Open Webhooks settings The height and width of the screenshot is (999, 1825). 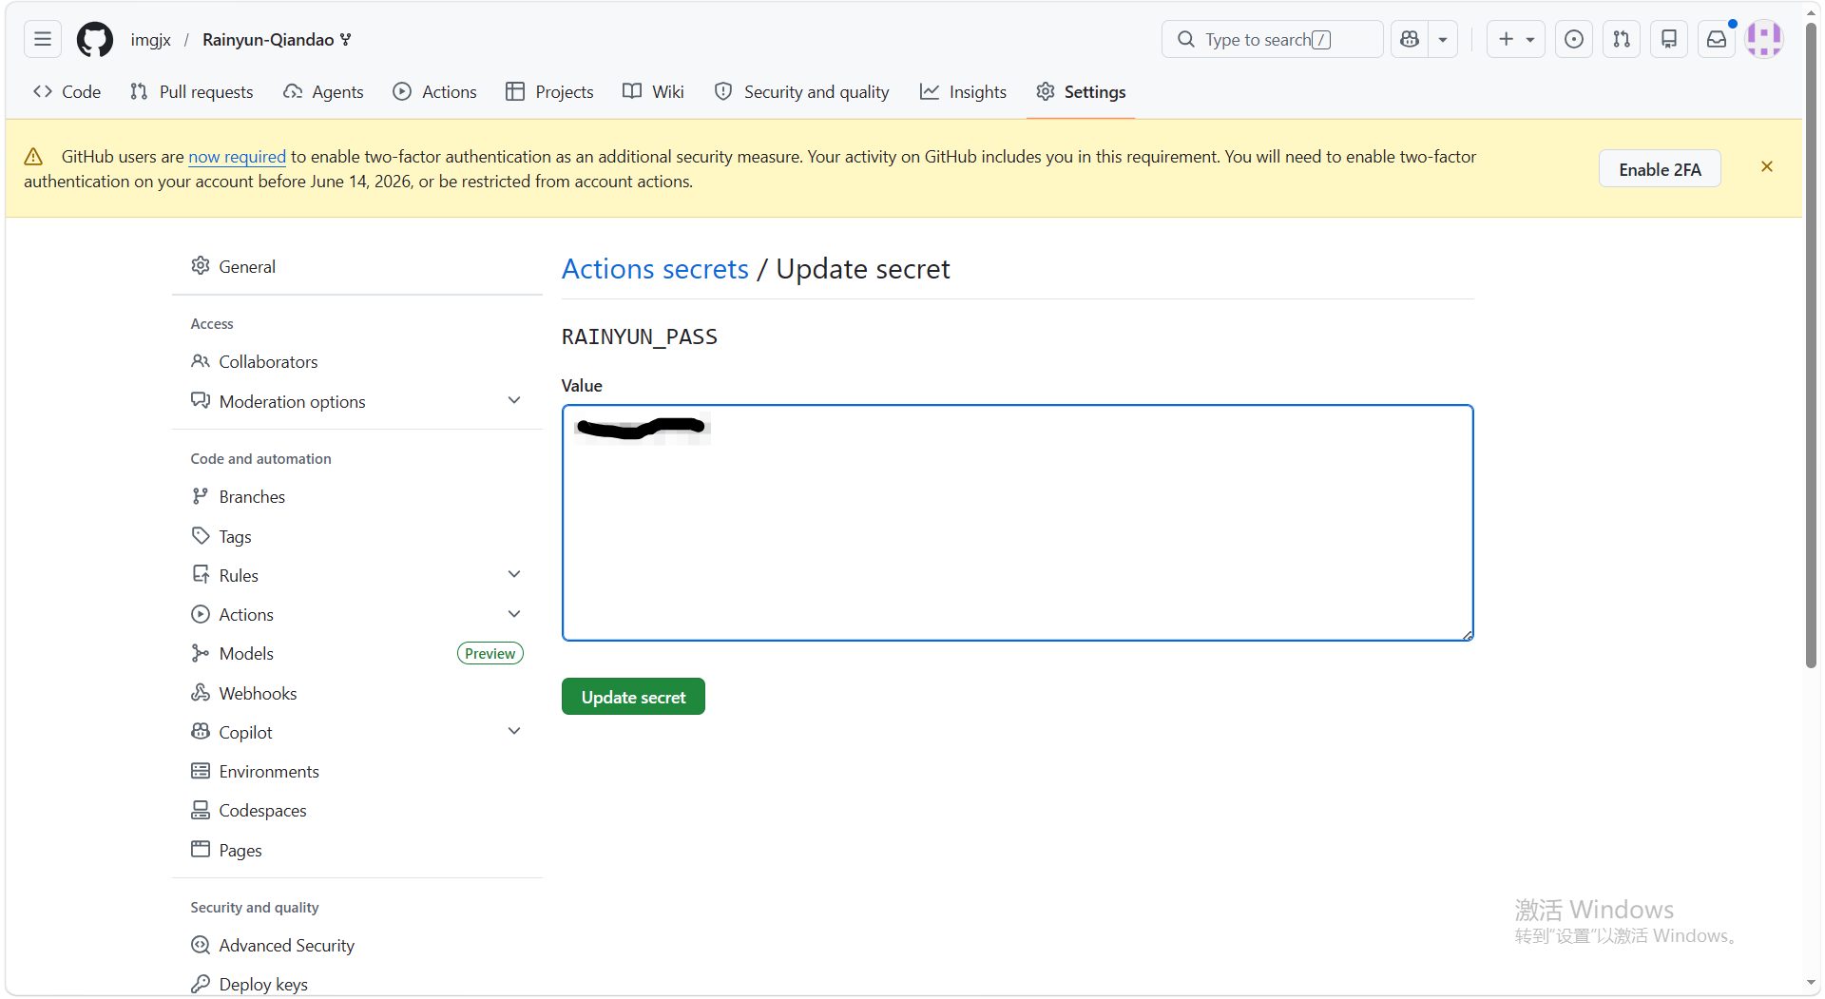click(357, 694)
